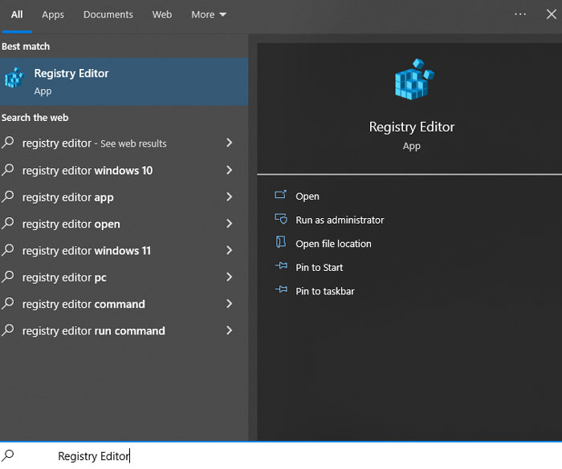Click magnifier icon beside 'registry editor open'
562x469 pixels.
(7, 224)
